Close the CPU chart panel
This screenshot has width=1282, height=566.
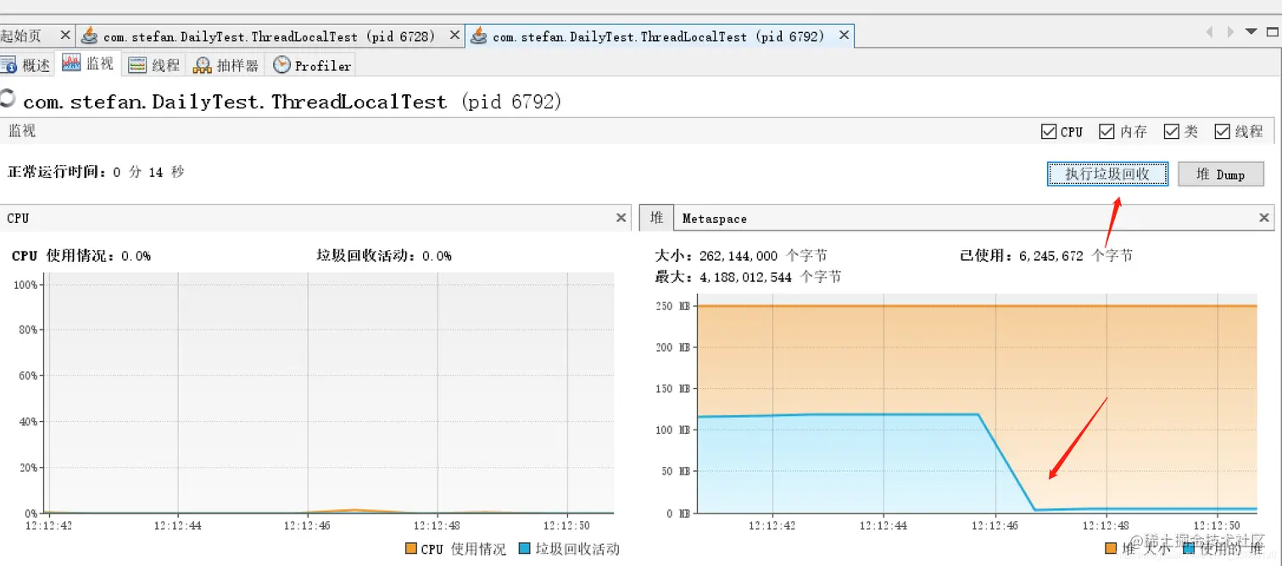[621, 218]
